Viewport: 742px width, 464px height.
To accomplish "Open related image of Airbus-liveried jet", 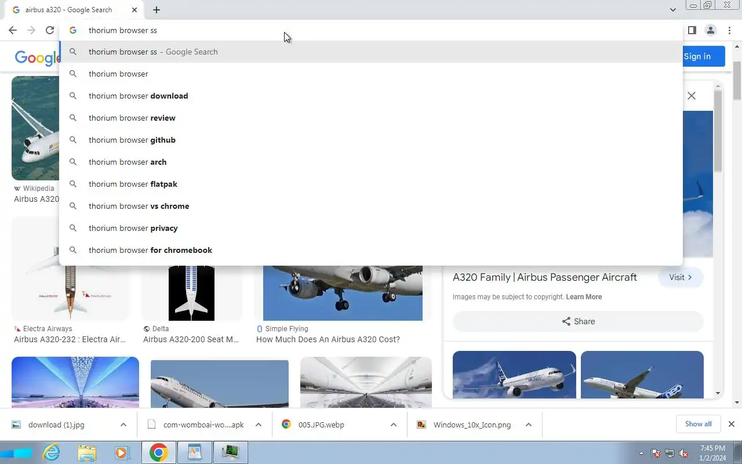I will 514,374.
